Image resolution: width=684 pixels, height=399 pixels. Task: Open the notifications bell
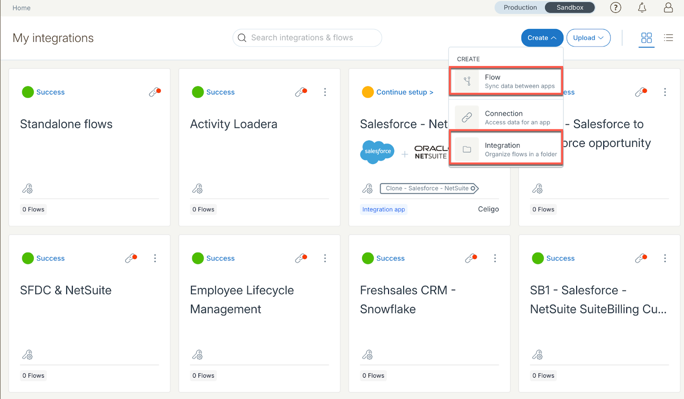(x=642, y=7)
